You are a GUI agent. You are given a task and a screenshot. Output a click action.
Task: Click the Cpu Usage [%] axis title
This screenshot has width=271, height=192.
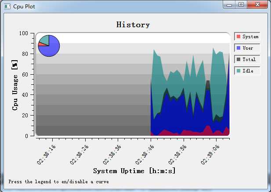15,85
